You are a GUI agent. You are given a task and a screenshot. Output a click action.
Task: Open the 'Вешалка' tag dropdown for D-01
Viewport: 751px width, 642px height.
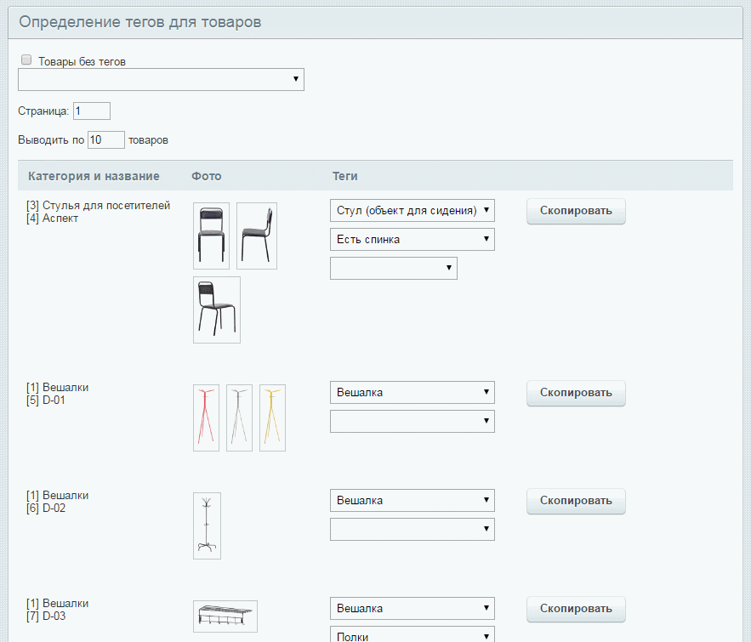pyautogui.click(x=412, y=393)
